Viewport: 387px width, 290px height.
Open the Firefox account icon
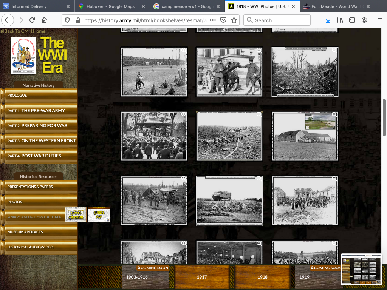(364, 20)
